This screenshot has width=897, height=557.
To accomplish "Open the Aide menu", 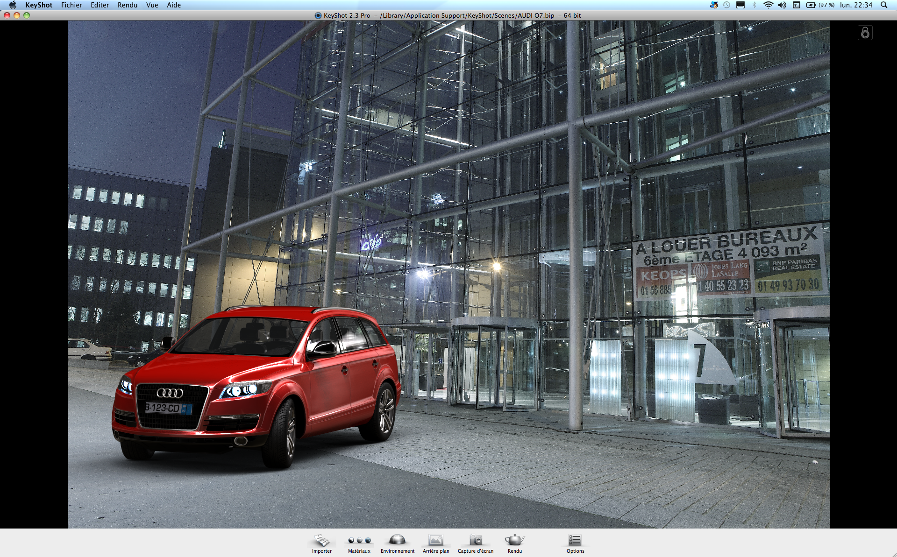I will (x=173, y=5).
